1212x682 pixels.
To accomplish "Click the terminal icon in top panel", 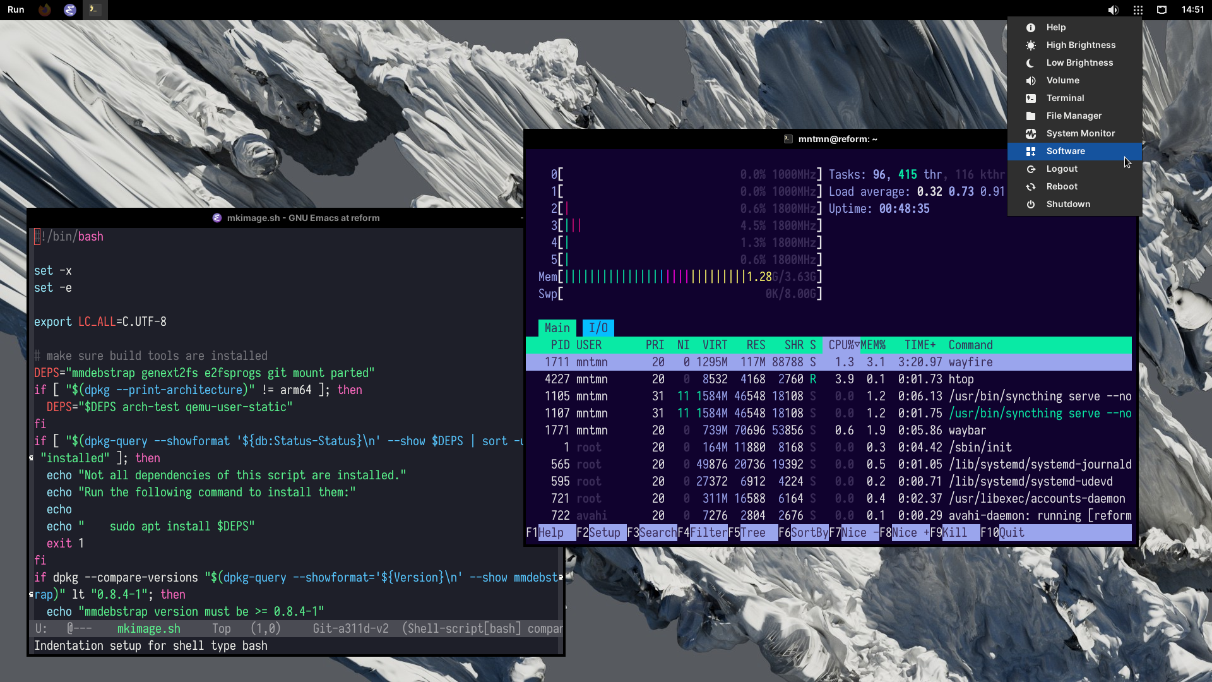I will pyautogui.click(x=93, y=9).
